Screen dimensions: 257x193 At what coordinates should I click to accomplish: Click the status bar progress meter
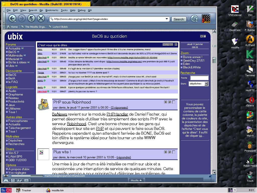coord(27,176)
